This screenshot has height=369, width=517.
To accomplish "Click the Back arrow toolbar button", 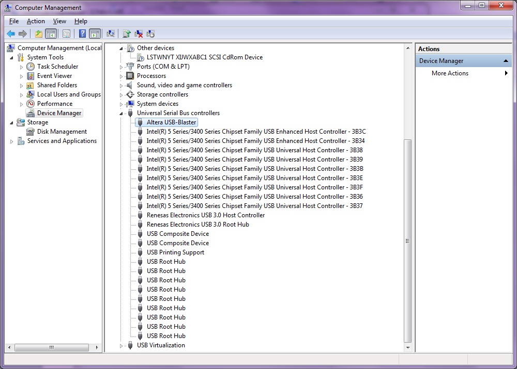I will [11, 34].
